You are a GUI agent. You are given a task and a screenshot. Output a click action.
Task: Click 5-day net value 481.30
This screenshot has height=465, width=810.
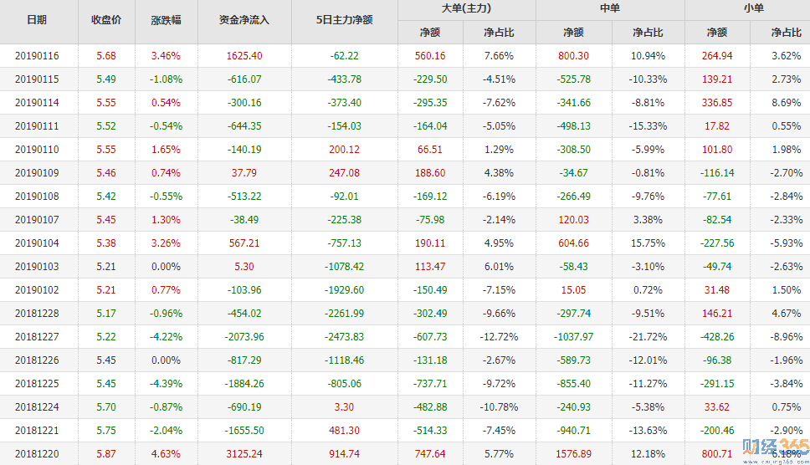tap(344, 431)
